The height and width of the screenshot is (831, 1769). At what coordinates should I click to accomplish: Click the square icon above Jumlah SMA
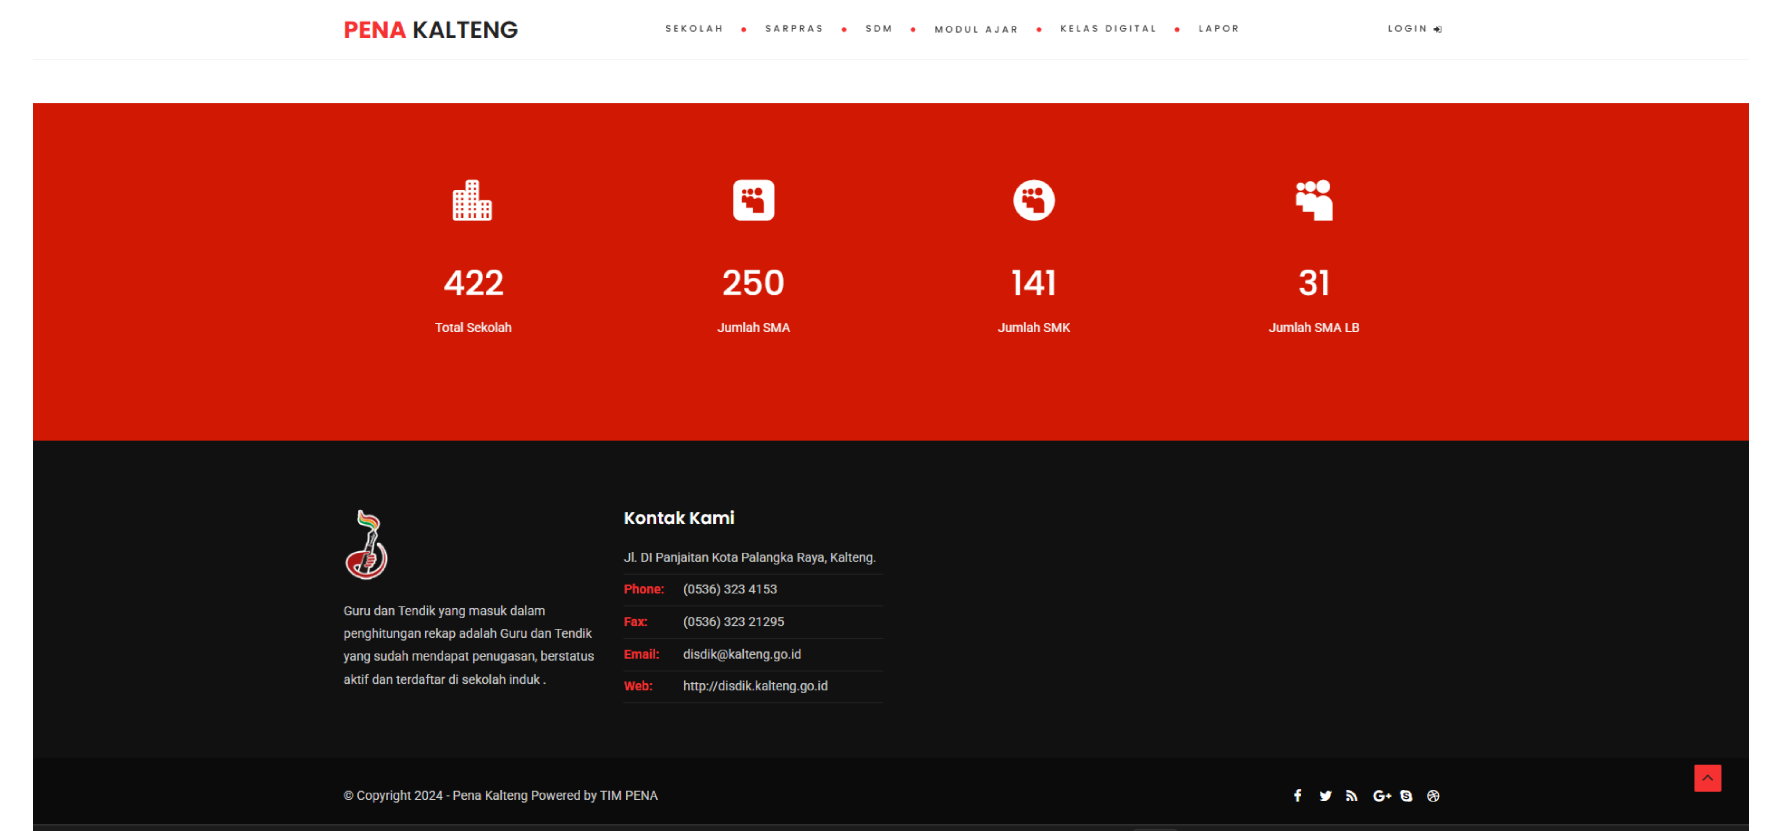(753, 200)
